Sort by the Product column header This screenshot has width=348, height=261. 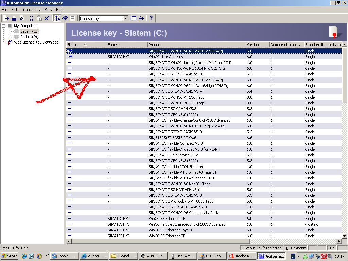[x=197, y=45]
